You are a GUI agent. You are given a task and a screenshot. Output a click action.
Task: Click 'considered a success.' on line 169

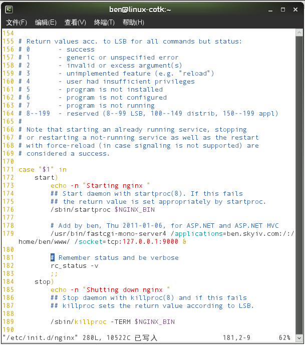68,154
